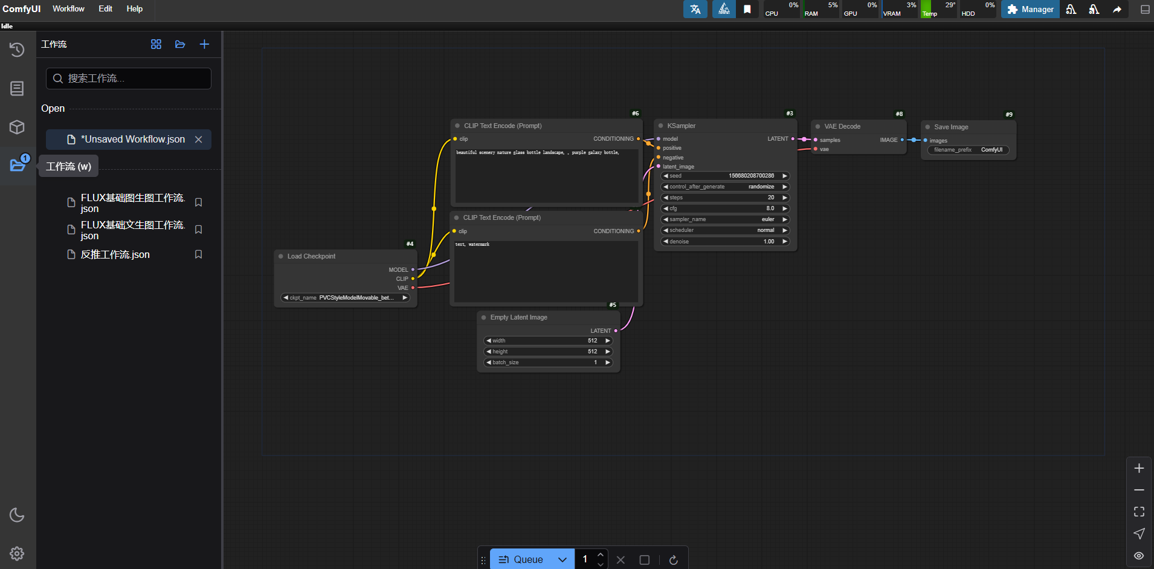The height and width of the screenshot is (569, 1154).
Task: Click the clear pending tasks square icon
Action: [645, 560]
